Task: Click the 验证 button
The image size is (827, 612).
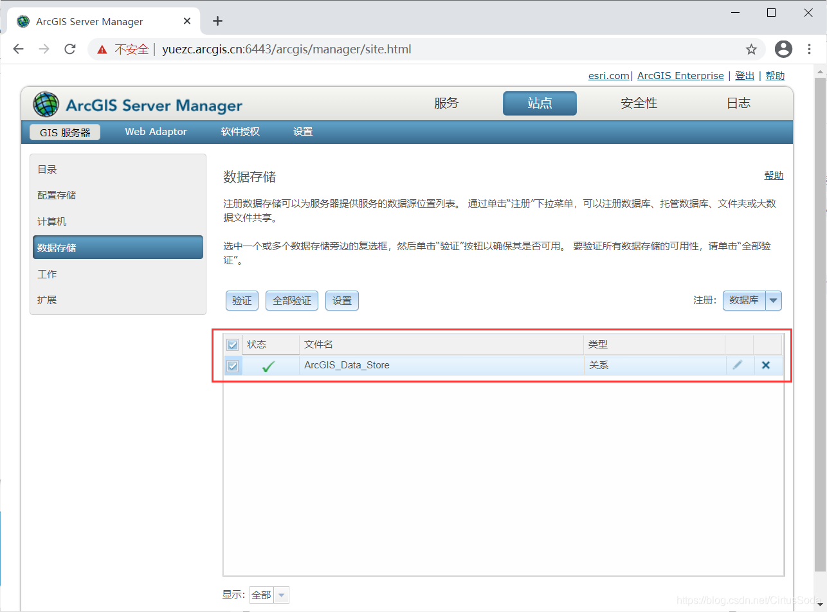Action: click(242, 301)
